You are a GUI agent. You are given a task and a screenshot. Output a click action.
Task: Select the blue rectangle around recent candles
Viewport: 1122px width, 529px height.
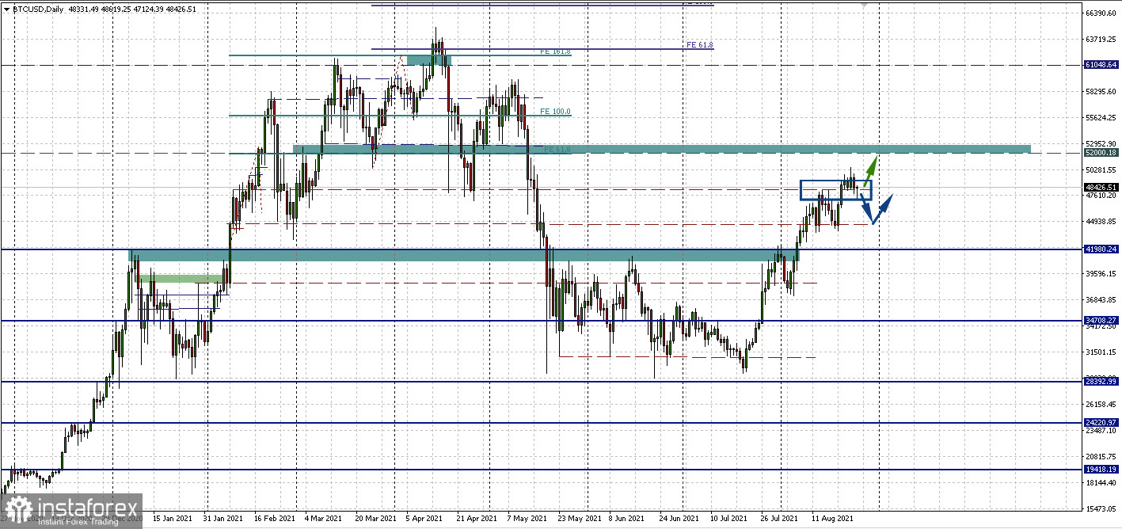click(835, 190)
